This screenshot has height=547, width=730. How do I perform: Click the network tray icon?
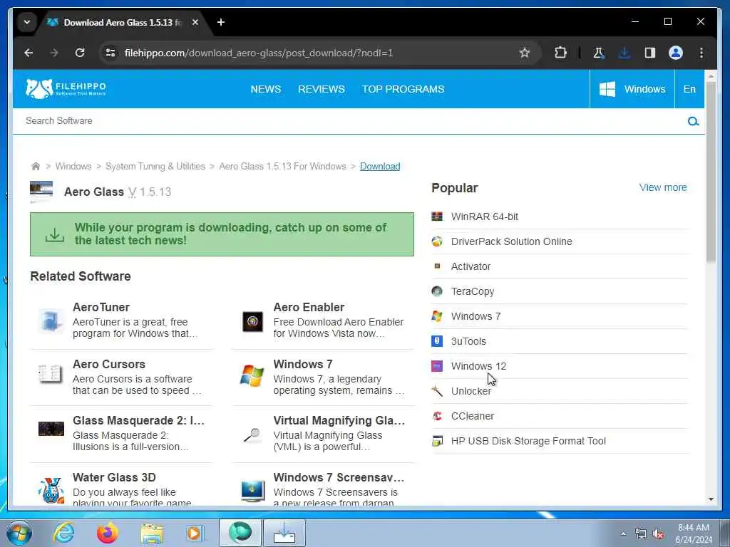[x=641, y=534]
